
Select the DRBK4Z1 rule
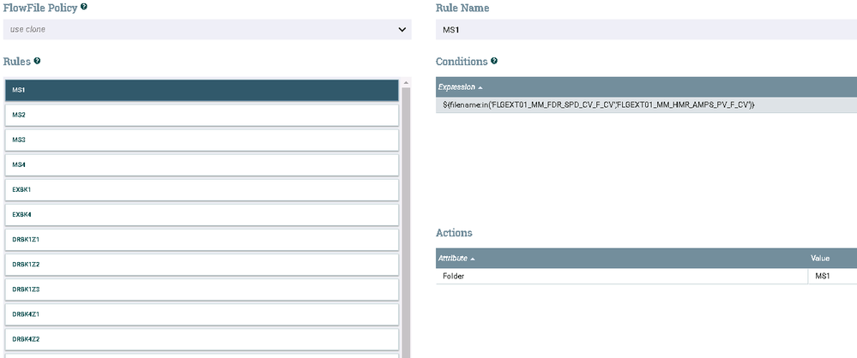click(x=202, y=314)
